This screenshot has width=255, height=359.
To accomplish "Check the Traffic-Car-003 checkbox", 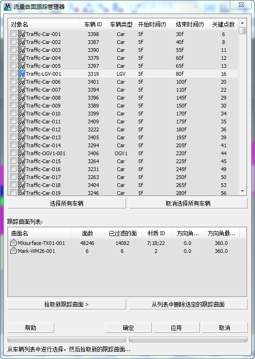I will click(x=13, y=50).
